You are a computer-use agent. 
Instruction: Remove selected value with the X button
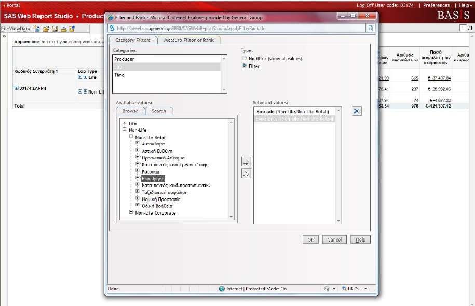(357, 111)
